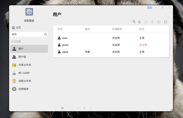The image size is (183, 118).
Task: Click 正常 status in the zglee row
Action: pos(142,52)
